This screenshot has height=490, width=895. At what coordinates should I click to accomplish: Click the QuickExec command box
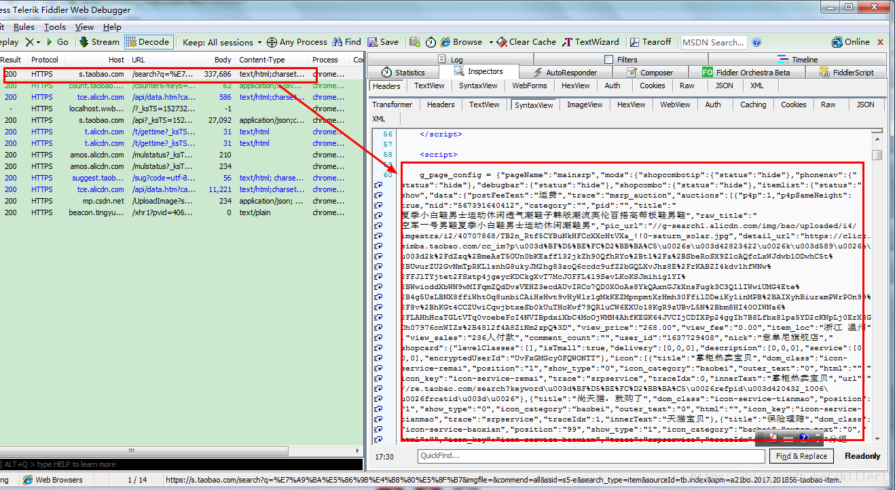(182, 464)
